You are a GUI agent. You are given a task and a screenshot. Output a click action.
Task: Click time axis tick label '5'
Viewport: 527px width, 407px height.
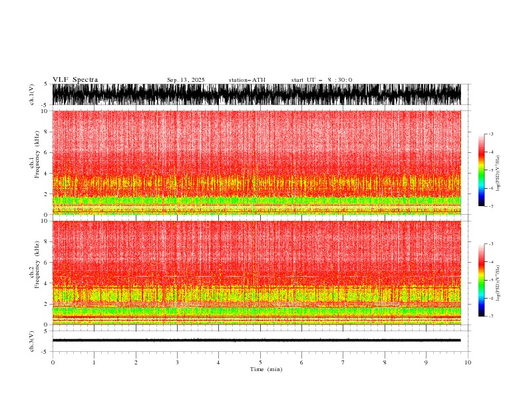coord(260,362)
